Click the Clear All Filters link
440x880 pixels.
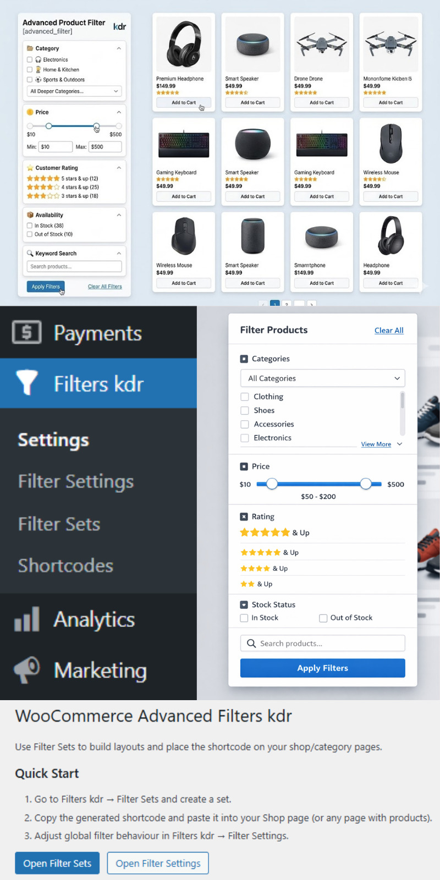click(x=105, y=287)
